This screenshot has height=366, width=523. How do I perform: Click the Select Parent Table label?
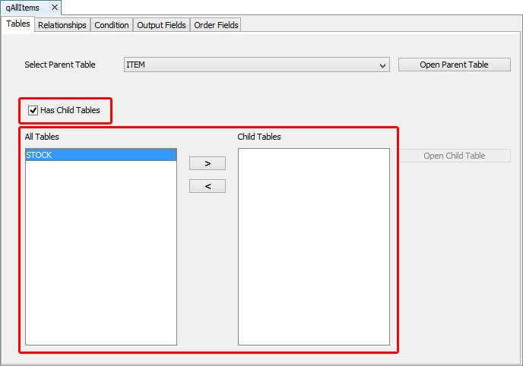pyautogui.click(x=60, y=65)
